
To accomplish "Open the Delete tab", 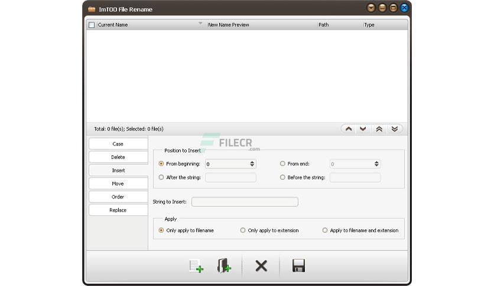I will click(x=118, y=157).
